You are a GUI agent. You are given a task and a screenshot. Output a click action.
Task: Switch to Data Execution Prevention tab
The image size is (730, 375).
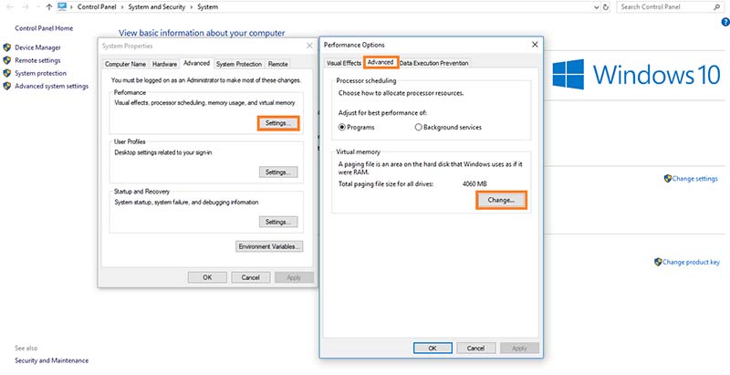point(434,63)
